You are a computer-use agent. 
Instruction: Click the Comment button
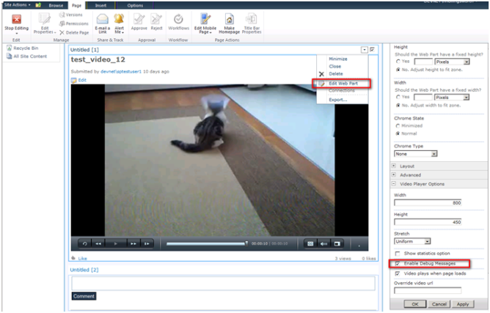click(84, 296)
